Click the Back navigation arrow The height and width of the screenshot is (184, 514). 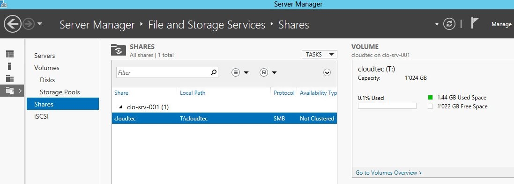click(x=13, y=24)
